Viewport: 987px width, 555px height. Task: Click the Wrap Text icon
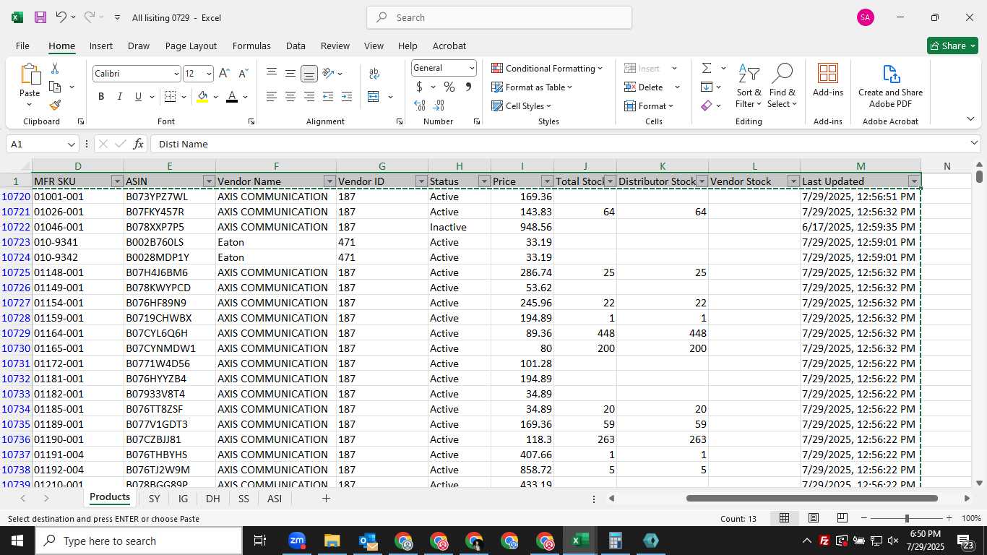(374, 74)
